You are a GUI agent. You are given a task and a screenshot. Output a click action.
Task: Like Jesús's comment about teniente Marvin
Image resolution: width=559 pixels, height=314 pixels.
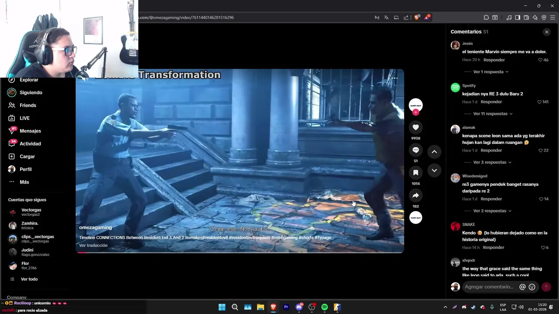coord(540,60)
